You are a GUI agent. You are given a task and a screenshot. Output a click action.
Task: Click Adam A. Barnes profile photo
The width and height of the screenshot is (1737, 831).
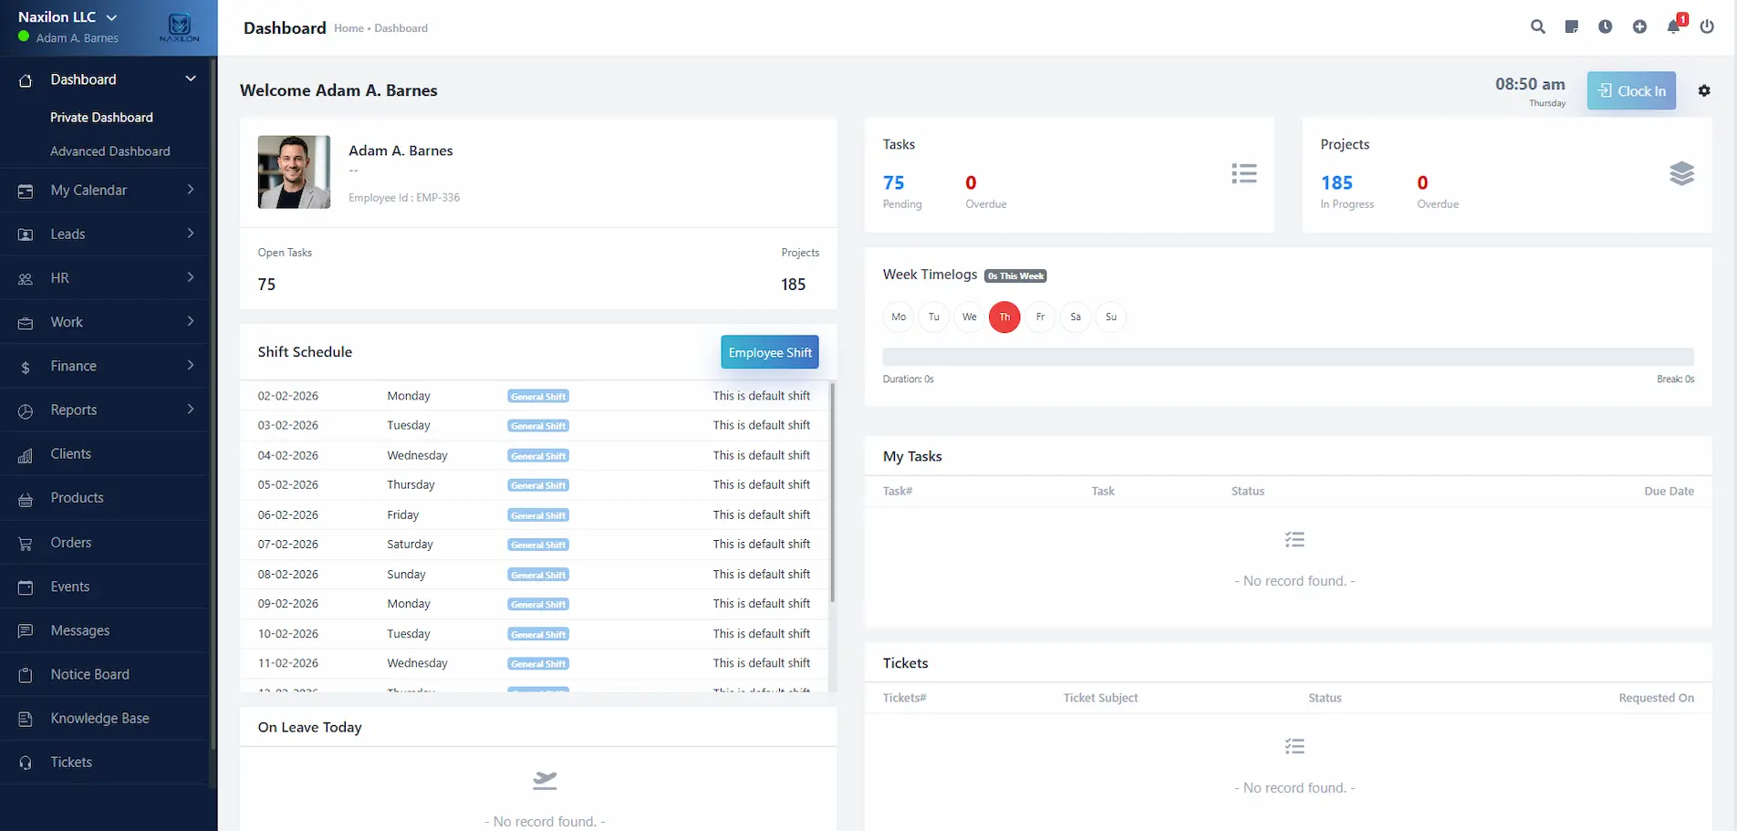click(x=294, y=172)
